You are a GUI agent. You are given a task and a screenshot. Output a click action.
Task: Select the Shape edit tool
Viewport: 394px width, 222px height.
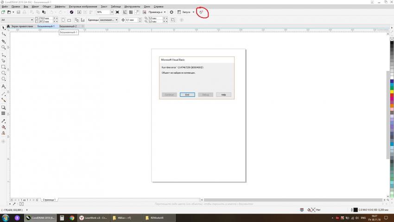[4, 34]
